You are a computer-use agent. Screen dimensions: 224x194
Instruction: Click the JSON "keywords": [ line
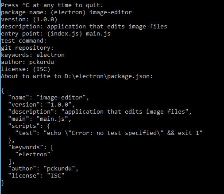[31, 147]
